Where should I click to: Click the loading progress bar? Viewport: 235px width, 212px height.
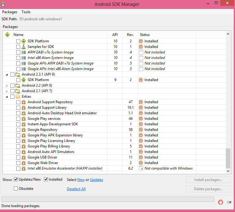108,199
